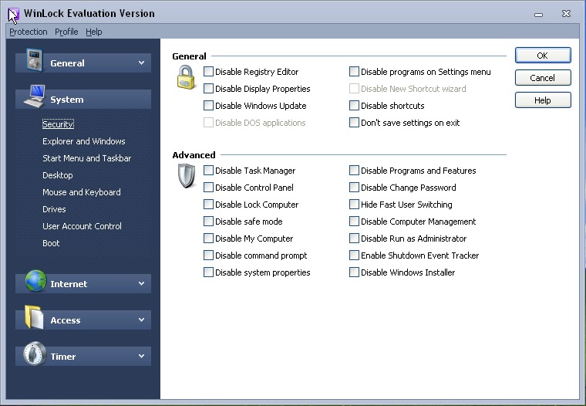
Task: Check Disable Change Password
Action: 354,187
